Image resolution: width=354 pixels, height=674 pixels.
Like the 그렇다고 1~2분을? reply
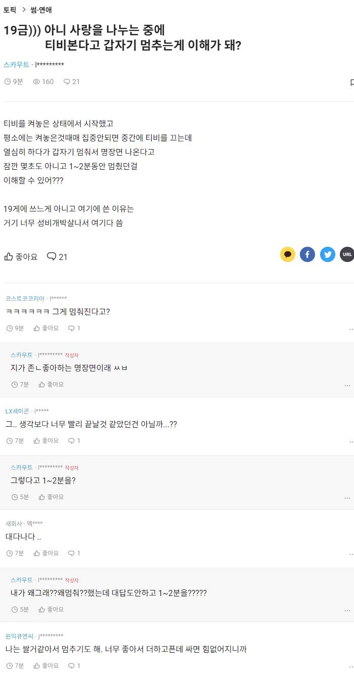51,497
